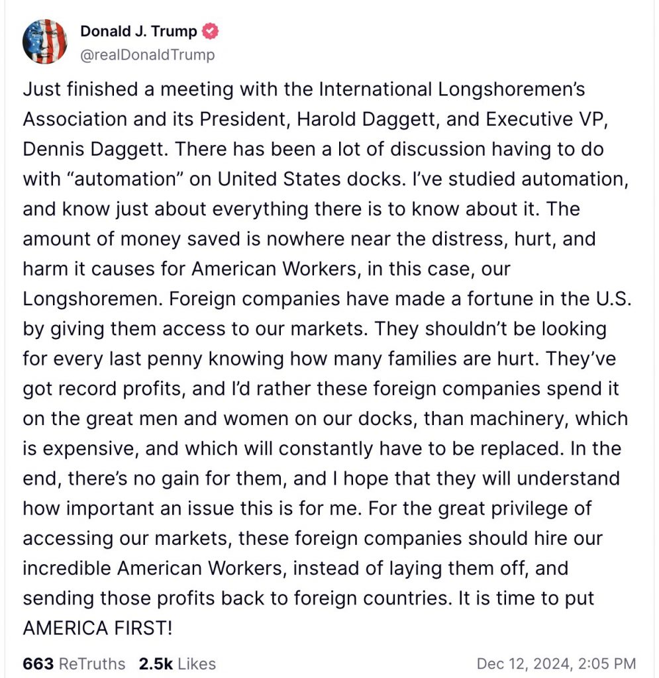
Task: Click "Executive VP," in the second line
Action: [547, 119]
